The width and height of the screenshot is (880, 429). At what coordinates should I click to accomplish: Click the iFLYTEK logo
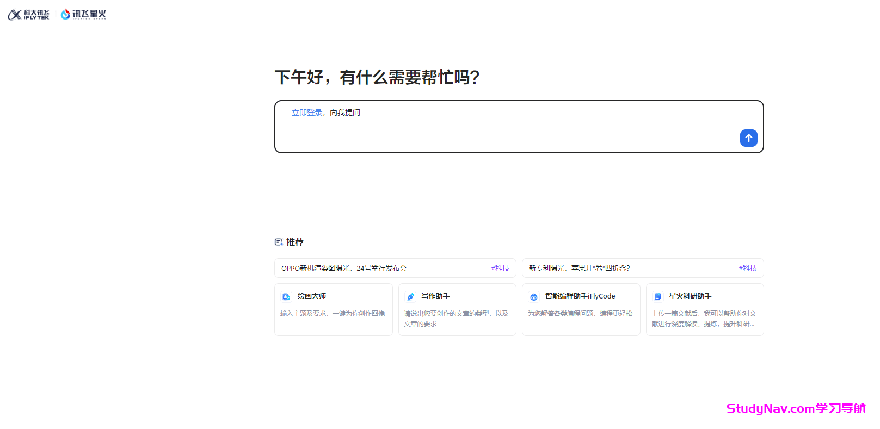coord(28,15)
